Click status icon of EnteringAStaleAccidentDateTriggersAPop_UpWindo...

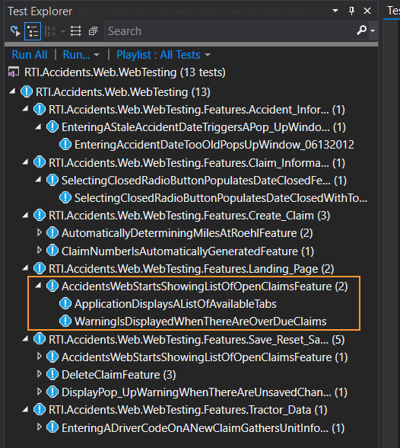52,126
